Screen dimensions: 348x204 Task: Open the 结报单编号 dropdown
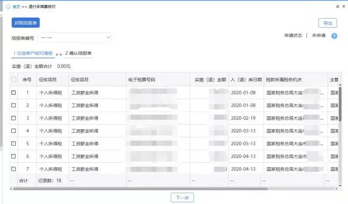coord(75,38)
